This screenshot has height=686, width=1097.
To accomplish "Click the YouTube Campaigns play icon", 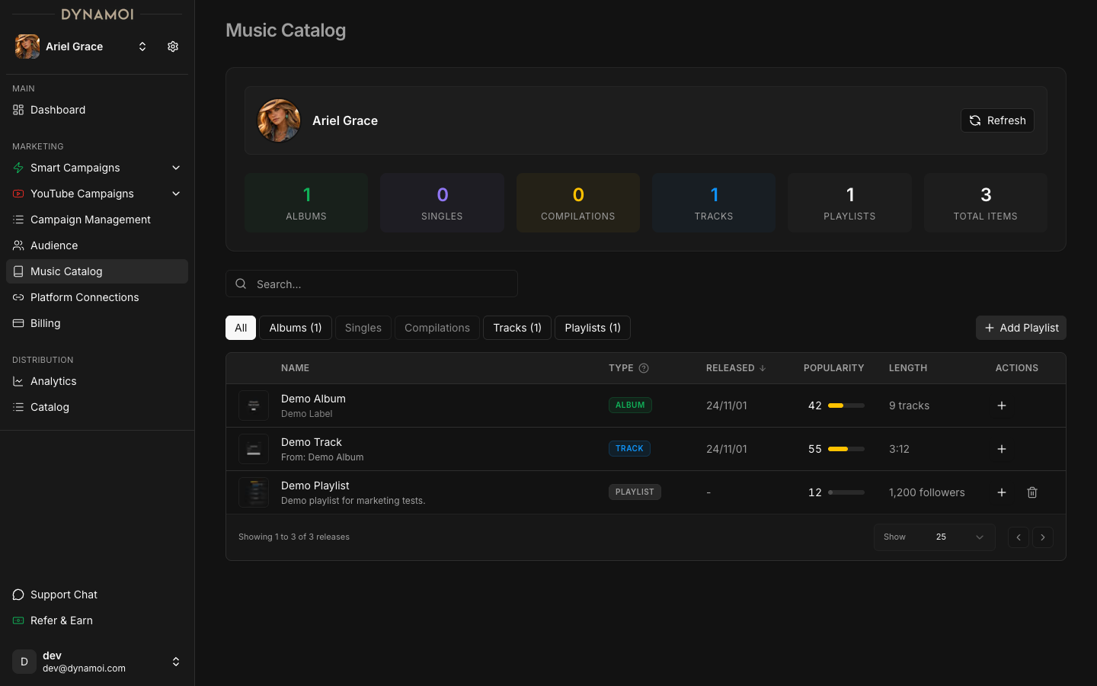I will (x=18, y=194).
